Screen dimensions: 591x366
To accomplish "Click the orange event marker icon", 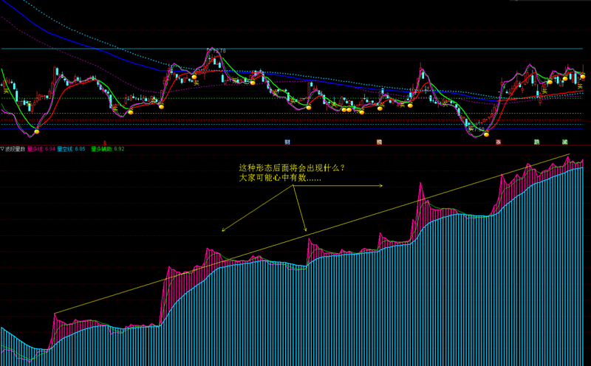I will [380, 142].
